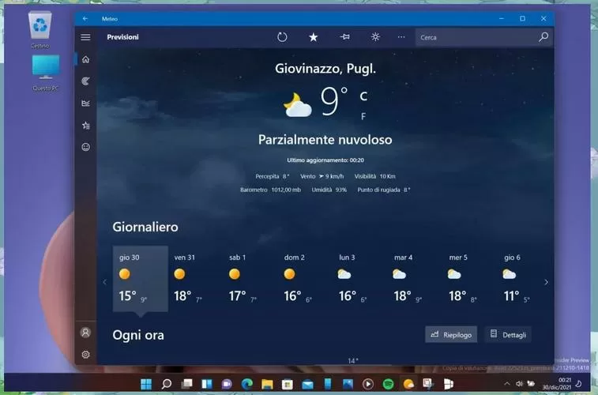This screenshot has height=395, width=598.
Task: Click the Parzialmente nuvoloso condition text
Action: pyautogui.click(x=325, y=140)
